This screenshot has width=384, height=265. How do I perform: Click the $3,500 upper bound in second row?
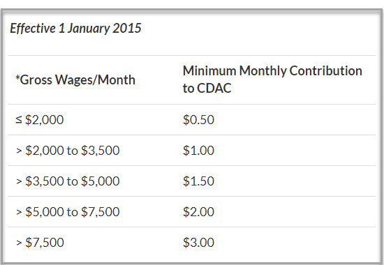tap(100, 150)
